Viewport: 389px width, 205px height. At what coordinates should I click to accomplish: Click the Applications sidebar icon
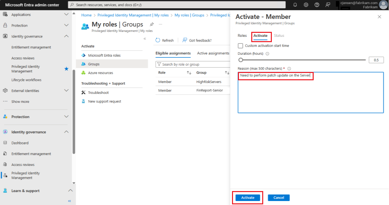pyautogui.click(x=5, y=14)
